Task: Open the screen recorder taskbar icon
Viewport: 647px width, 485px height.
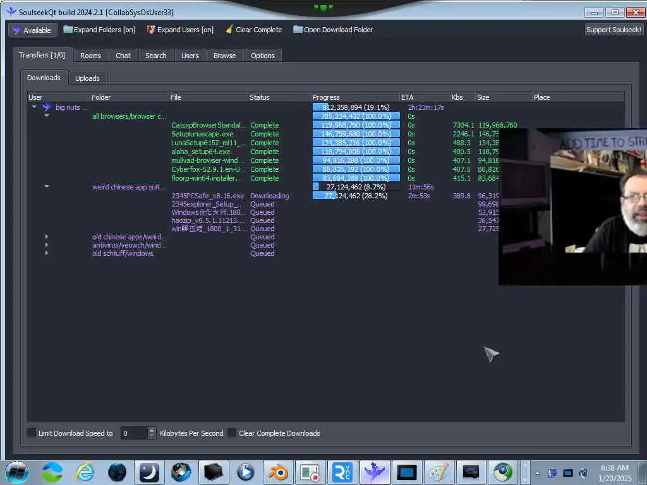Action: (310, 472)
